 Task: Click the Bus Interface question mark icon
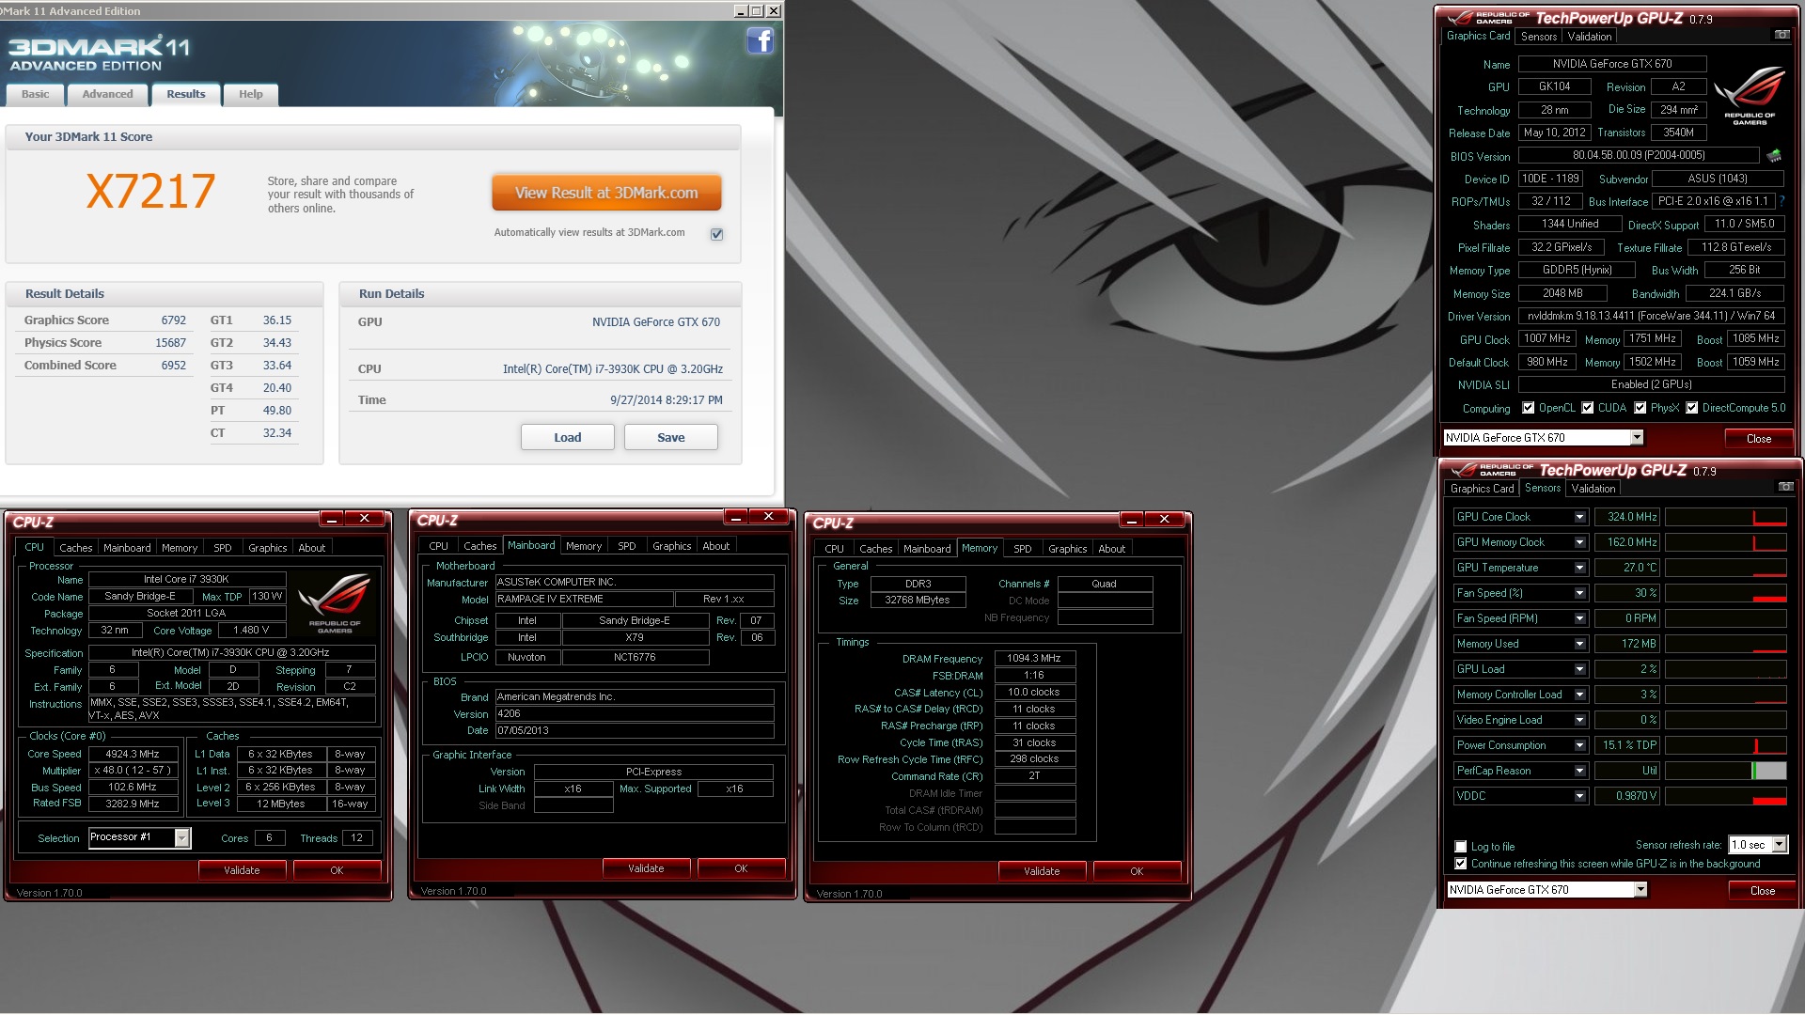pos(1781,201)
